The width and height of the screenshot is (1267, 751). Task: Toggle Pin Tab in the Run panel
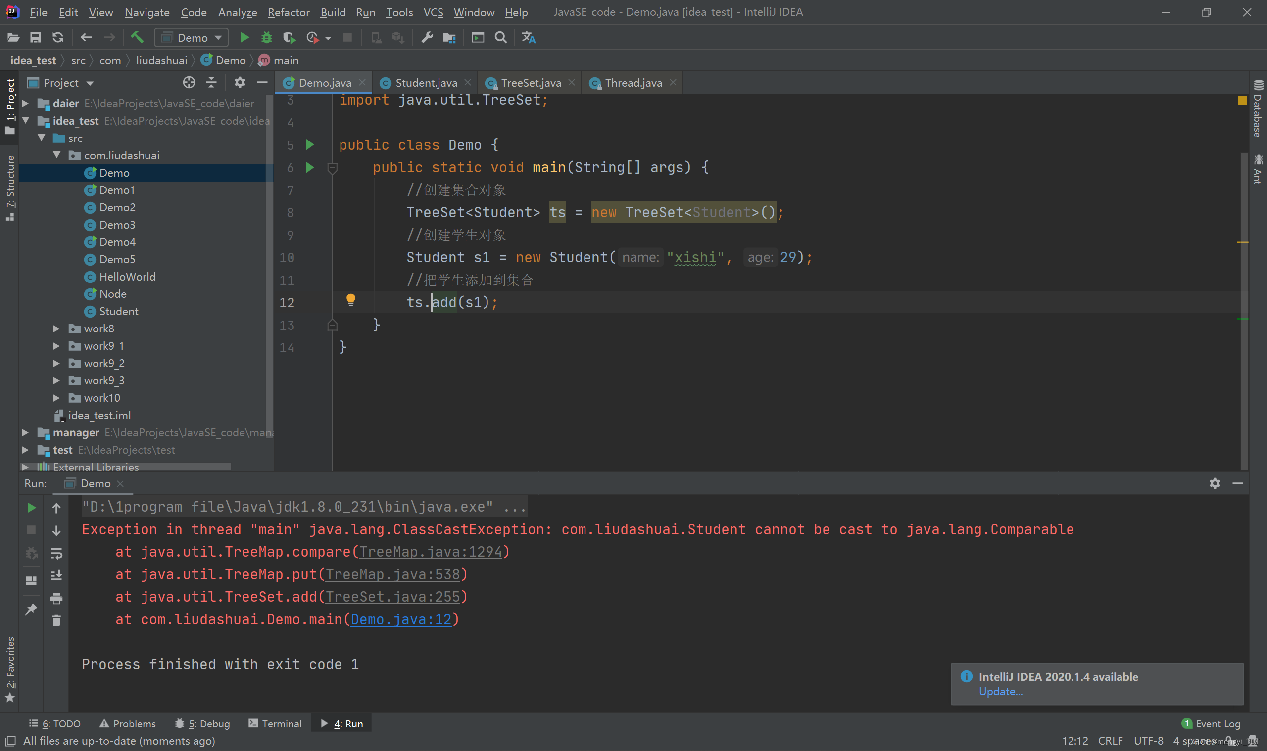pos(31,609)
